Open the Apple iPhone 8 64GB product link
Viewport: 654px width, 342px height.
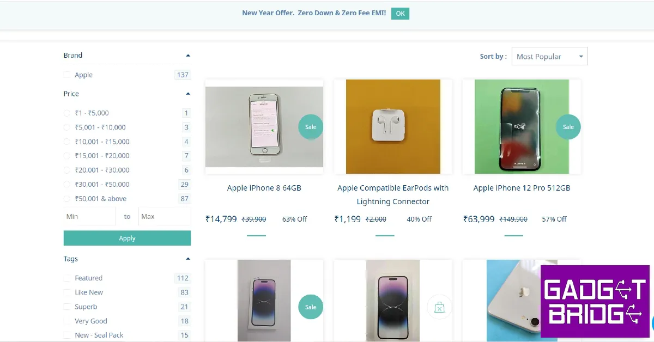point(264,188)
